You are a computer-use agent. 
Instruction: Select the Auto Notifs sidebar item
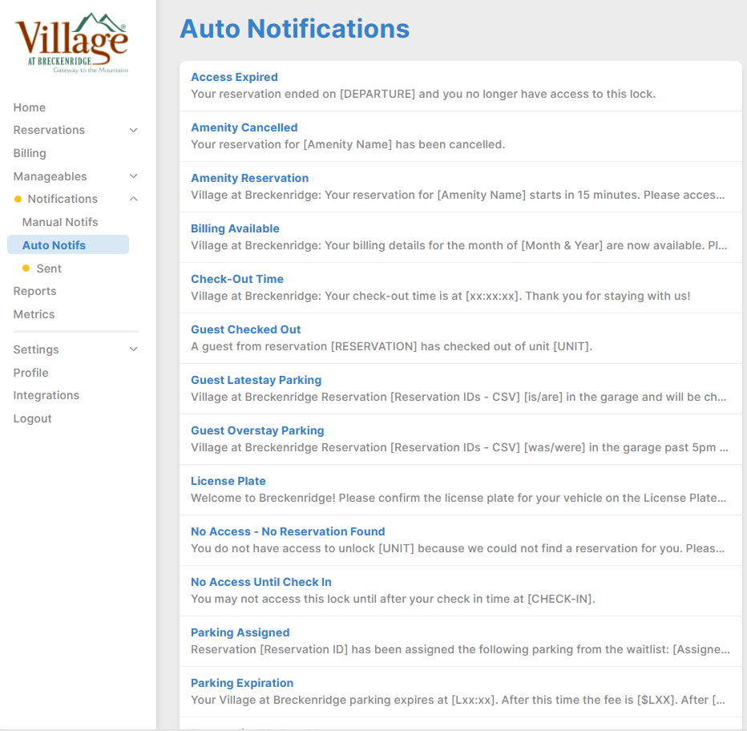coord(54,245)
